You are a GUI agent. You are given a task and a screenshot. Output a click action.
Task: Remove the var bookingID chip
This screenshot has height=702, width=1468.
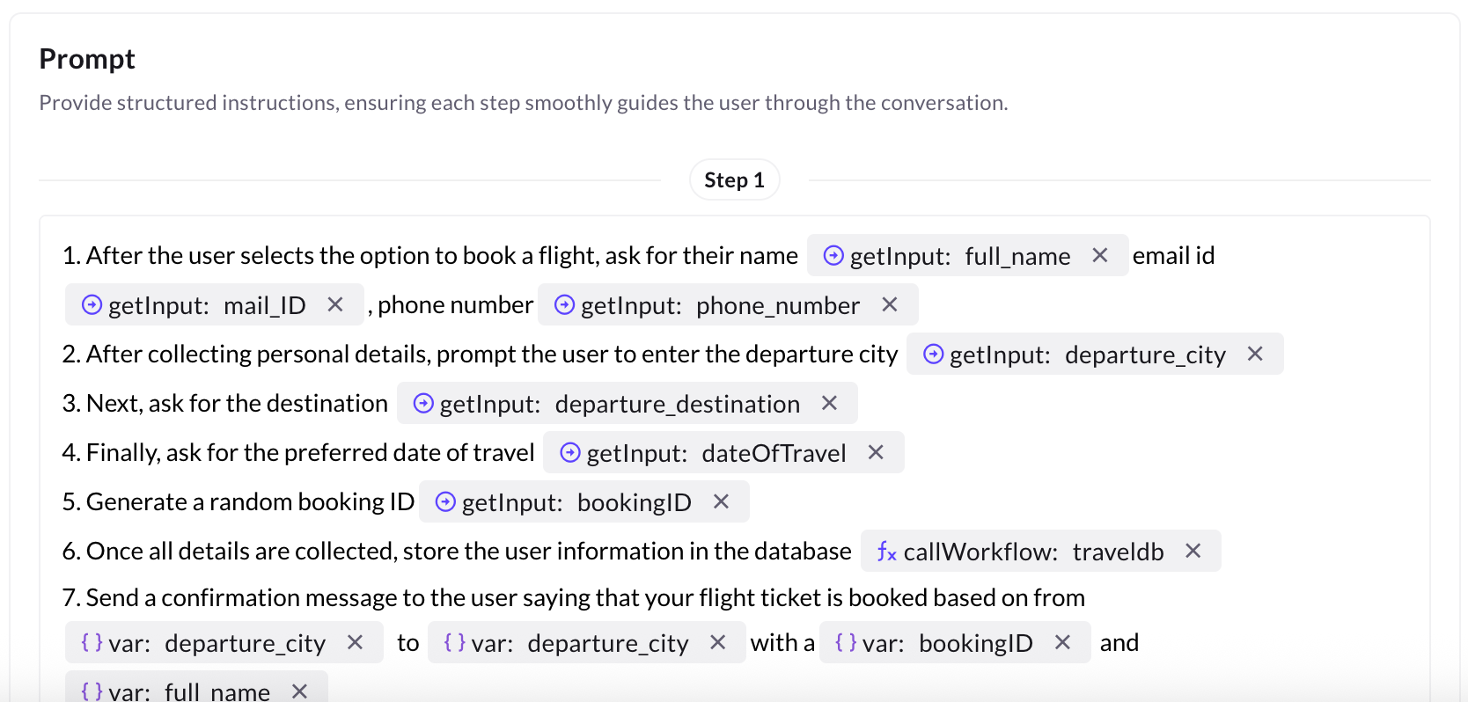click(1062, 643)
